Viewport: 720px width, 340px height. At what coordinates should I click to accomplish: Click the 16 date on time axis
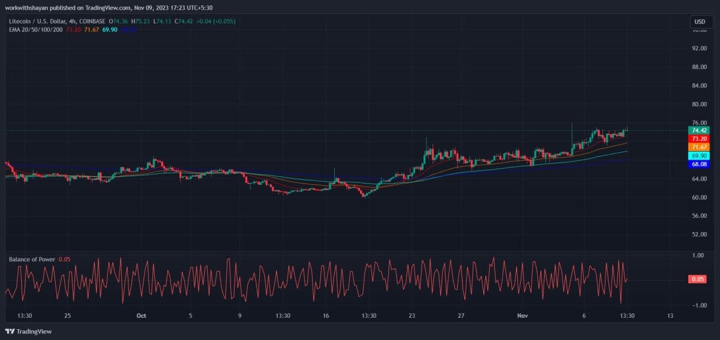pos(326,315)
